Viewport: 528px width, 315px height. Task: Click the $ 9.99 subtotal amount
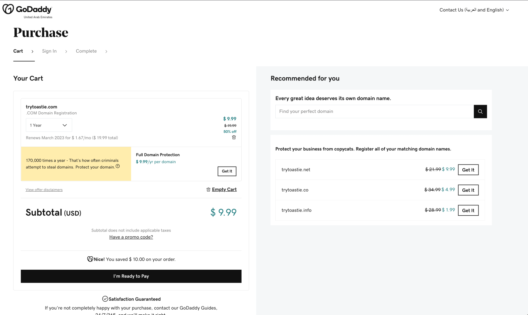click(223, 212)
